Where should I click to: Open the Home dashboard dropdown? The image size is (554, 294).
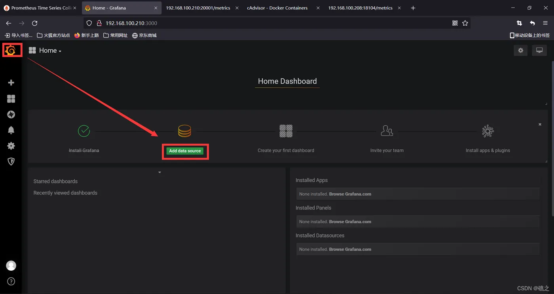45,51
